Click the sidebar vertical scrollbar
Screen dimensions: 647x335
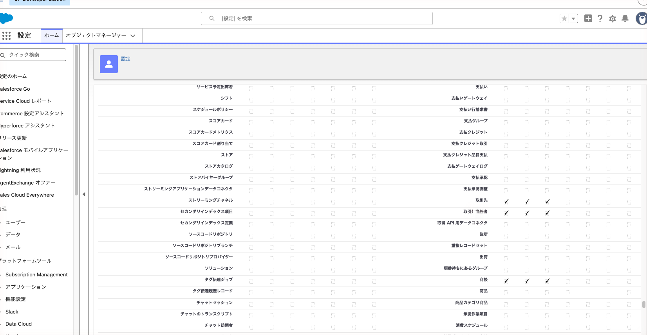point(76,120)
